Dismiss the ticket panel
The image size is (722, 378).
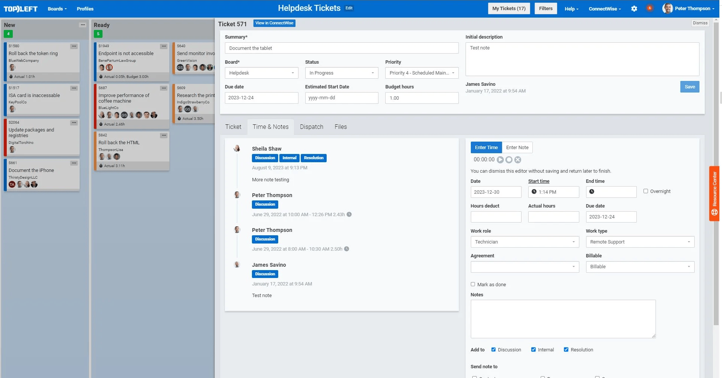[700, 23]
